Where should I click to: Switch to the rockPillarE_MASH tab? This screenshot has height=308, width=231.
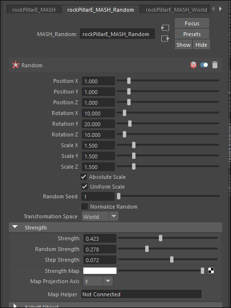coord(34,10)
